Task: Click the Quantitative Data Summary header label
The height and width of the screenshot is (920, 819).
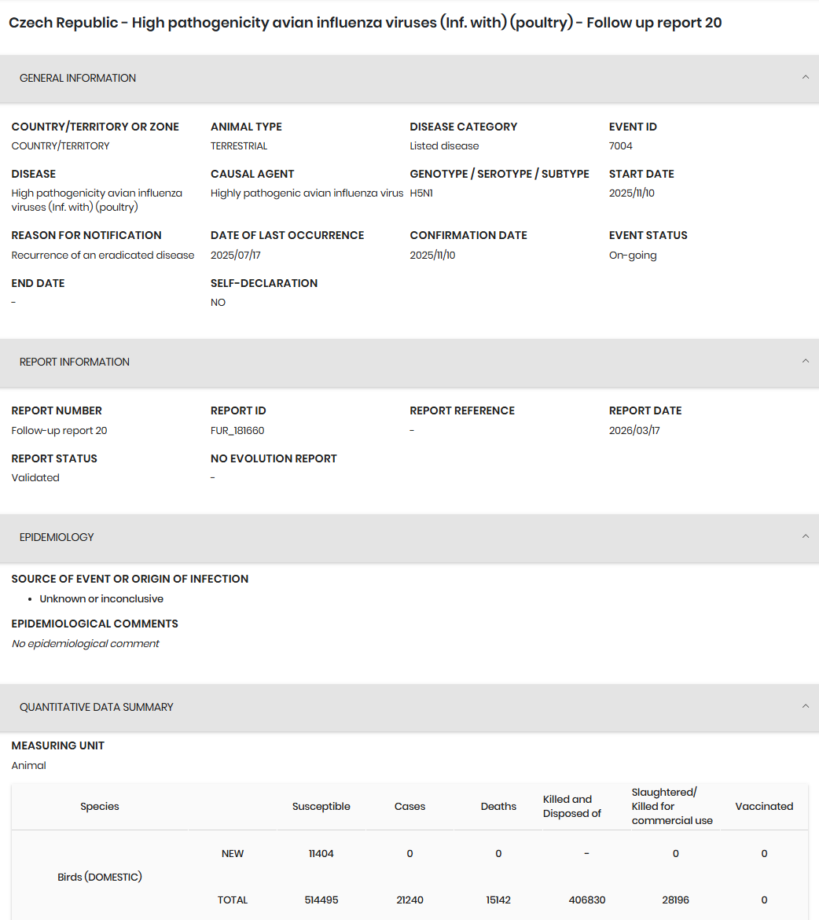Action: 96,707
